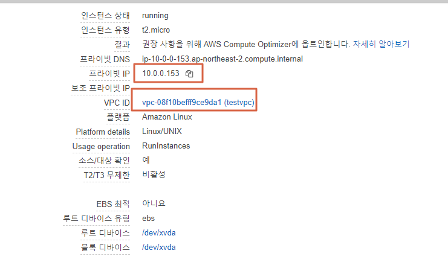Viewport: 448px width, 259px height.
Task: Click the 소스/대상 확인 label
Action: pos(104,161)
